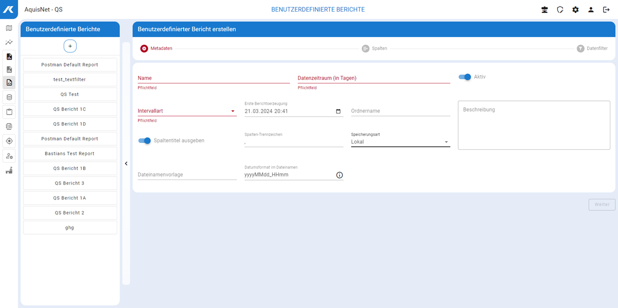The width and height of the screenshot is (618, 308).
Task: Expand the Speicherungsart dropdown
Action: pos(400,142)
